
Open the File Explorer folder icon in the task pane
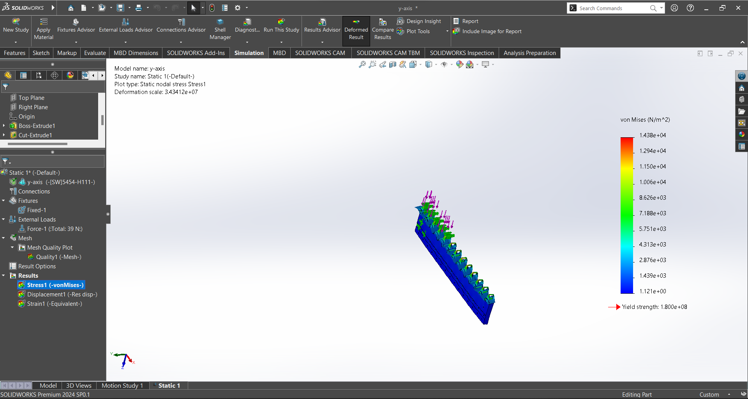click(742, 111)
